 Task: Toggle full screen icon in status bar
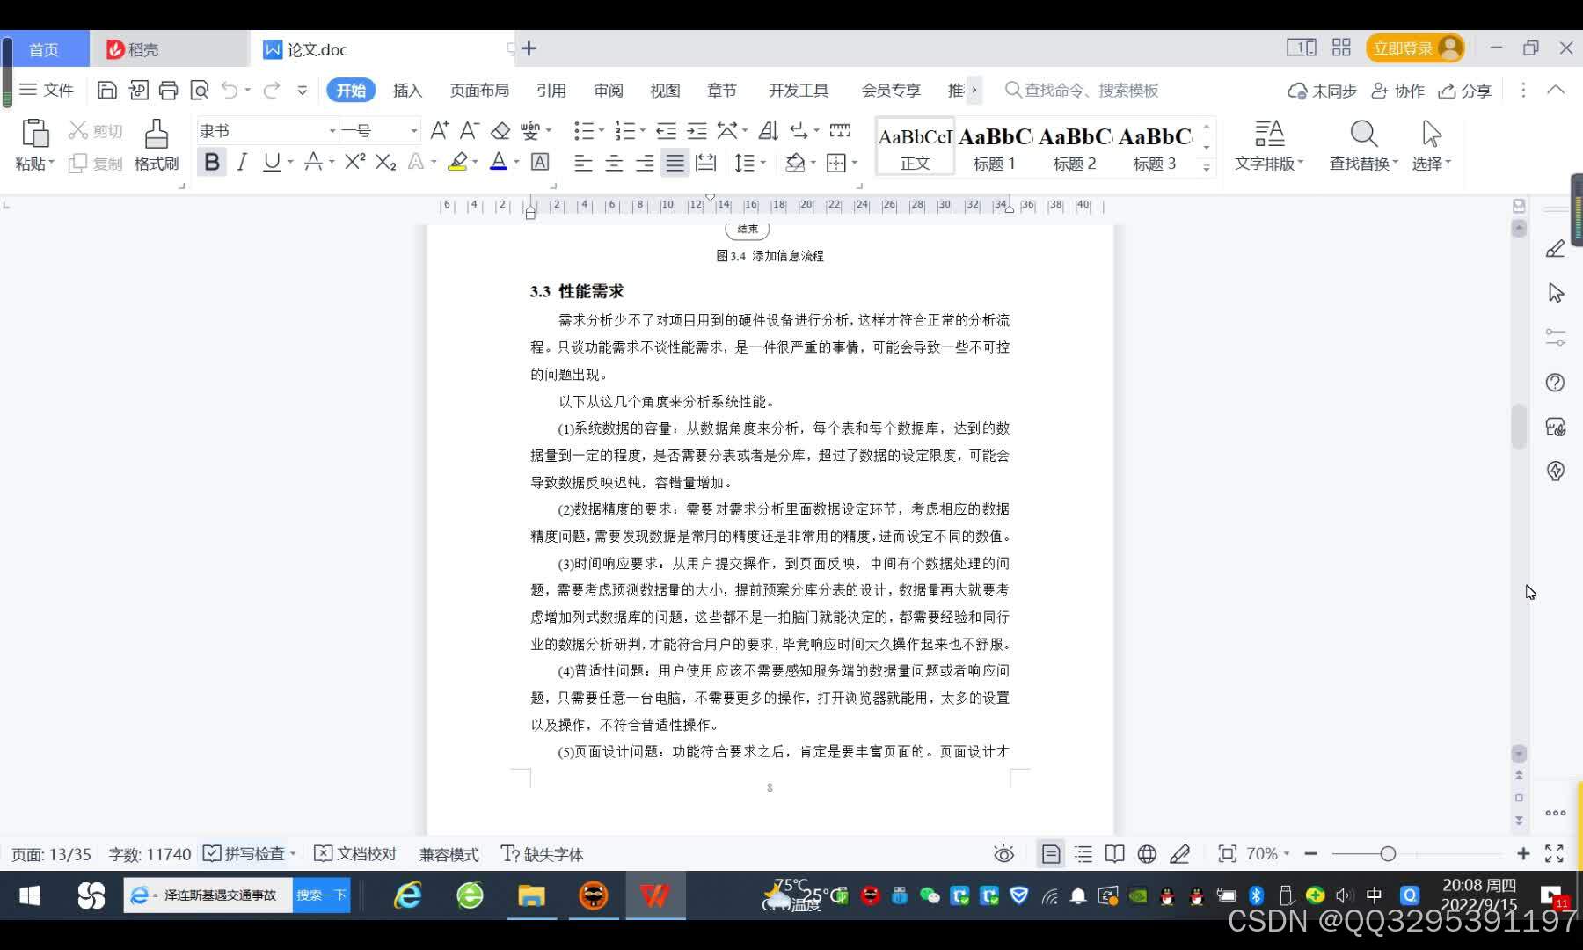1554,854
